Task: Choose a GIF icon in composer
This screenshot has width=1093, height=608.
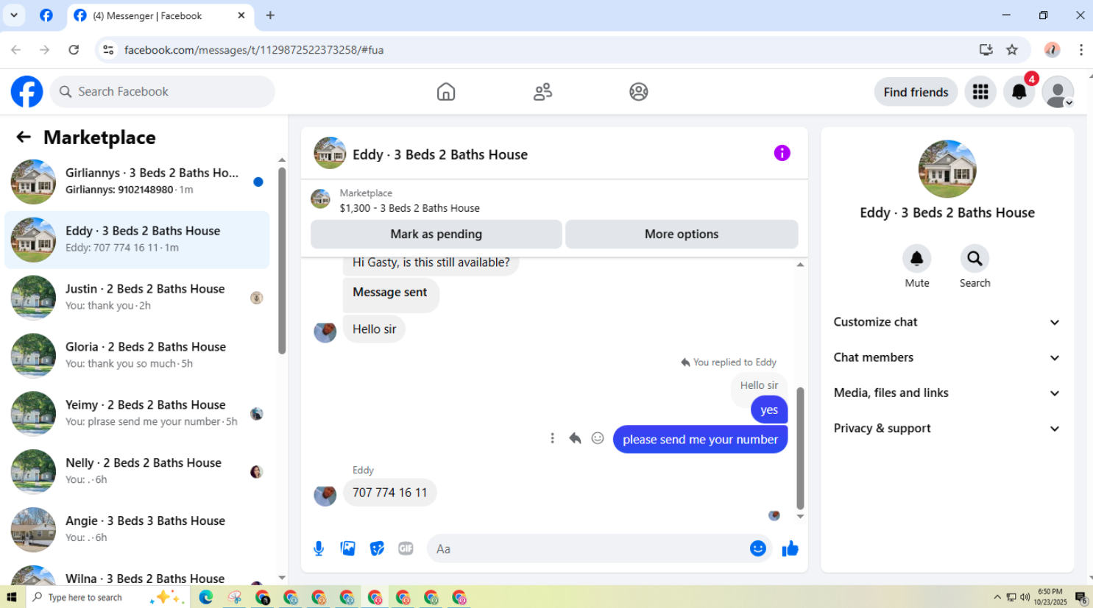Action: (x=406, y=548)
